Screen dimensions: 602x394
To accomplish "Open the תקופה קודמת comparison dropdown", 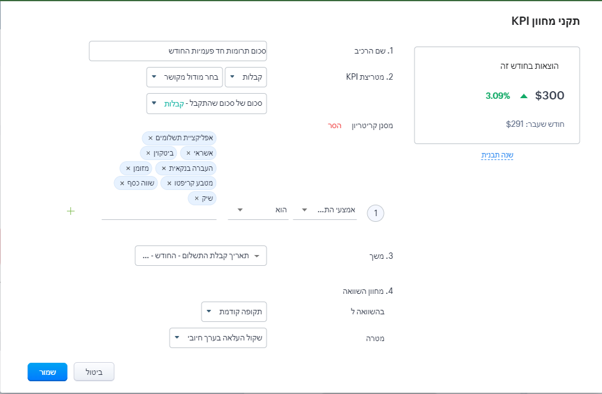I will (x=233, y=312).
